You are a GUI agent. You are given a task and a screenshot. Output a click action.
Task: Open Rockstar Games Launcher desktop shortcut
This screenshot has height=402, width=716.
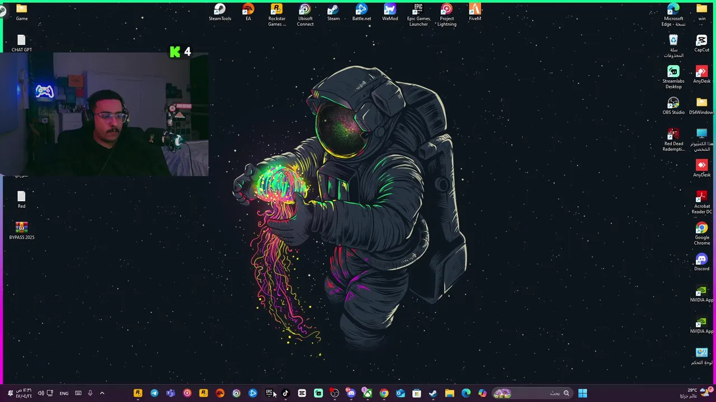click(x=277, y=15)
